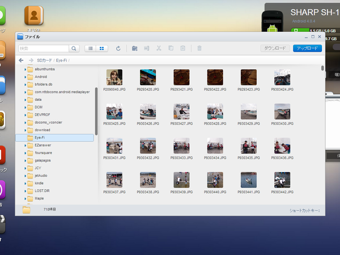
Task: Expand the download folder
Action: click(x=25, y=130)
